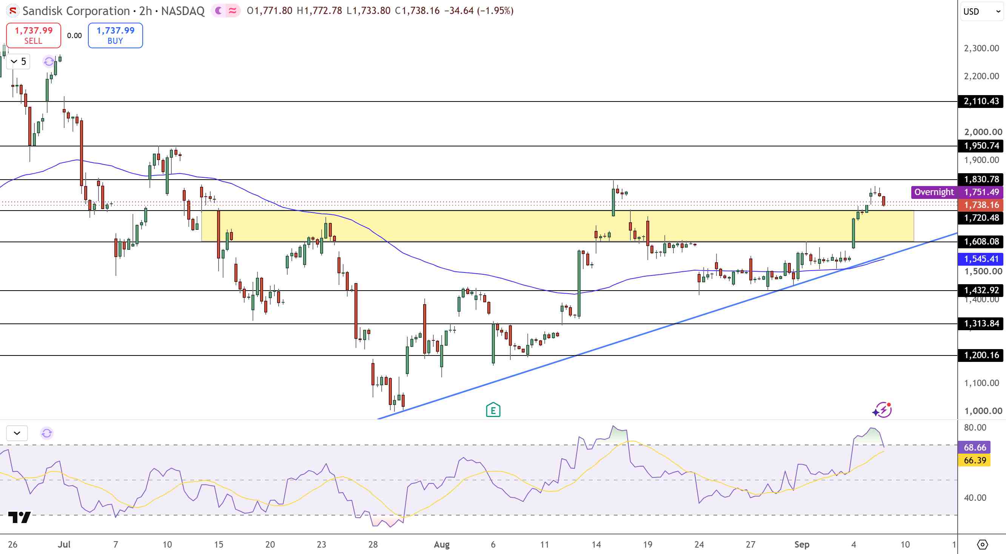Select the 1,200.16 horizontal line label

pyautogui.click(x=981, y=355)
